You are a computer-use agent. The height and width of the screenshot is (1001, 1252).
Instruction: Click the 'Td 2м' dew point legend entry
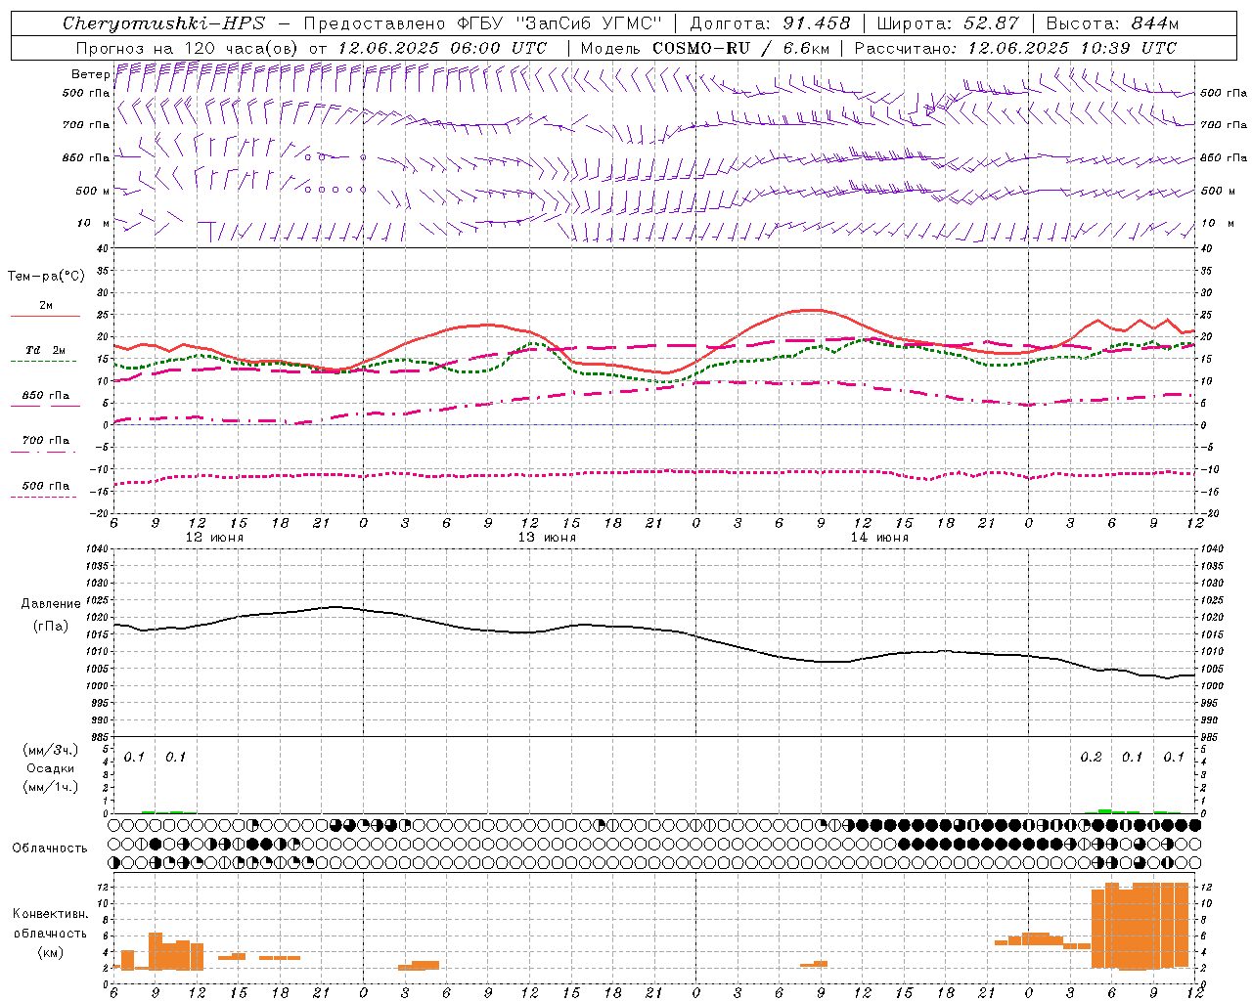[46, 350]
